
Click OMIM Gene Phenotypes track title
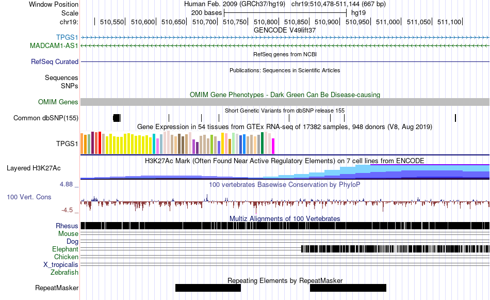pos(285,94)
